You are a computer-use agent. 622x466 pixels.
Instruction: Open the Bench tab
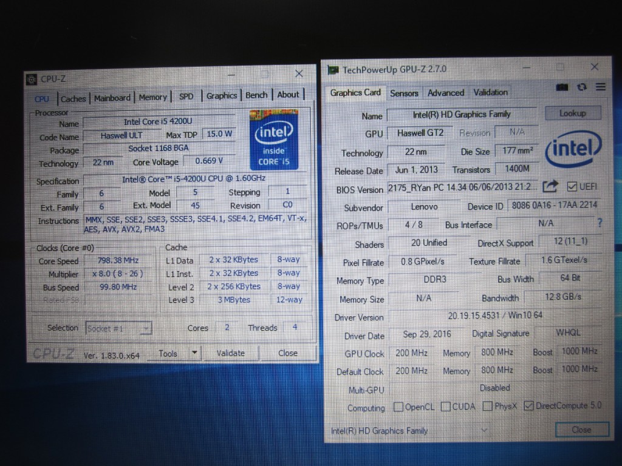click(x=256, y=95)
